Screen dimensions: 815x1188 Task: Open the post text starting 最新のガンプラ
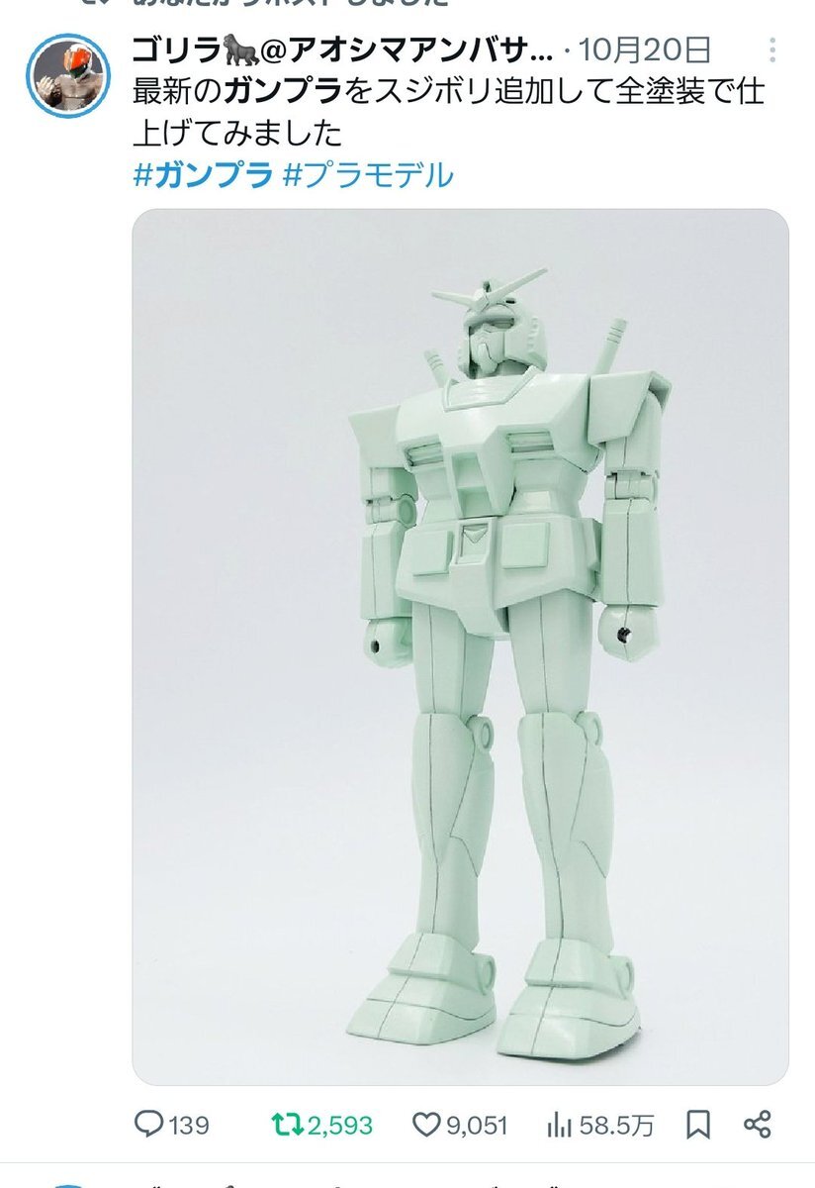coord(448,113)
